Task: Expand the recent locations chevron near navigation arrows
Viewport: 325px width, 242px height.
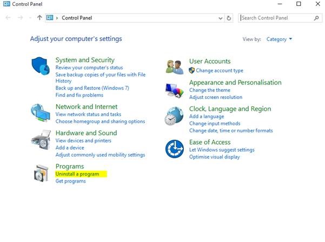Action: 30,18
